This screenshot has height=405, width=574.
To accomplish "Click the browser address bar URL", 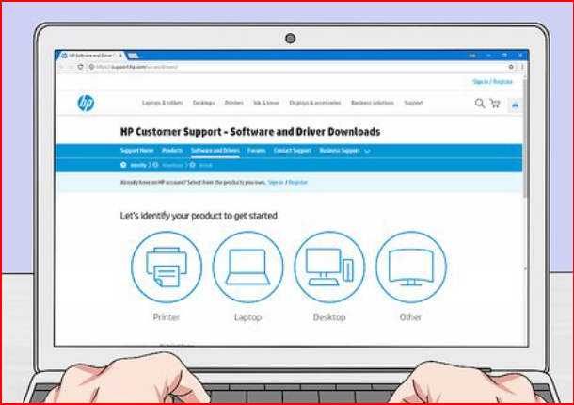I will [x=137, y=67].
